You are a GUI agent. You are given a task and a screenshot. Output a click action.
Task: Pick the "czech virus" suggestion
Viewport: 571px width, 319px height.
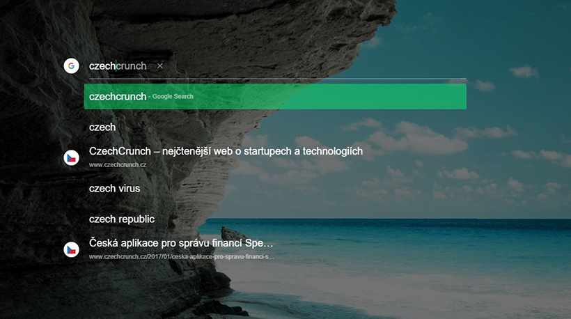[x=114, y=188]
